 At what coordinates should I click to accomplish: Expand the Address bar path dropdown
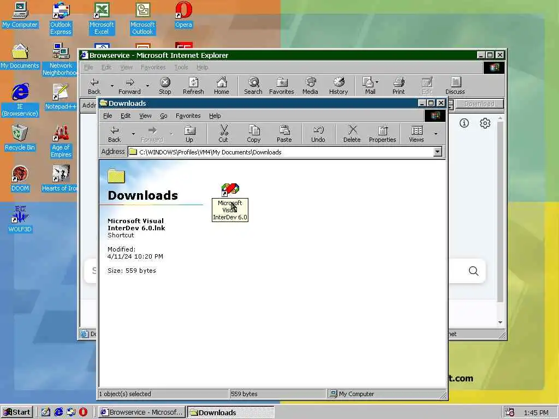pos(437,152)
